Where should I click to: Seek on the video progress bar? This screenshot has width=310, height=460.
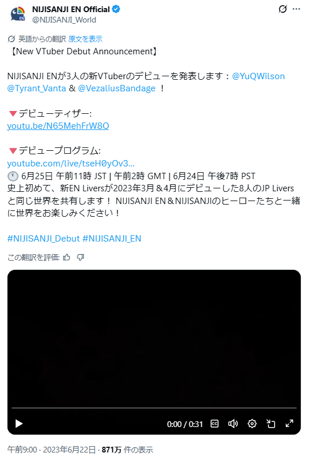[x=154, y=408]
